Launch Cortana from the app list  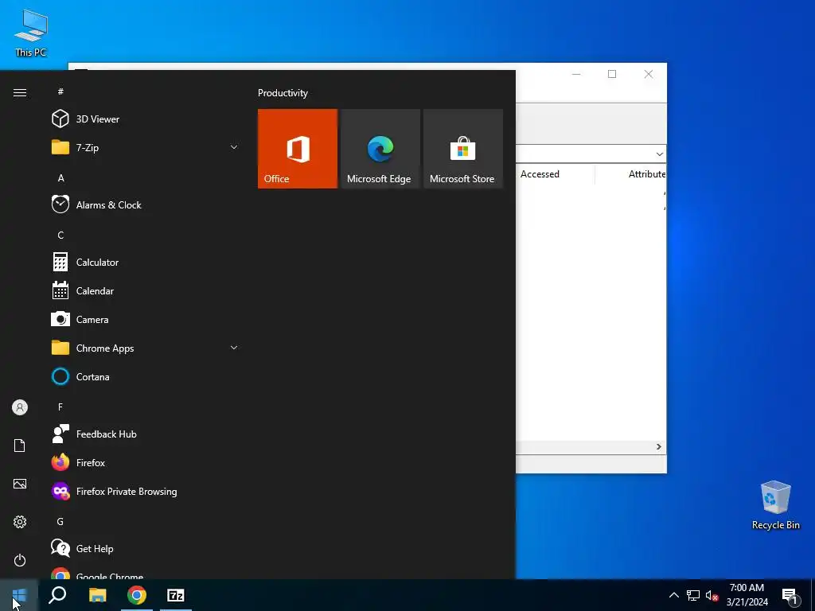144,376
